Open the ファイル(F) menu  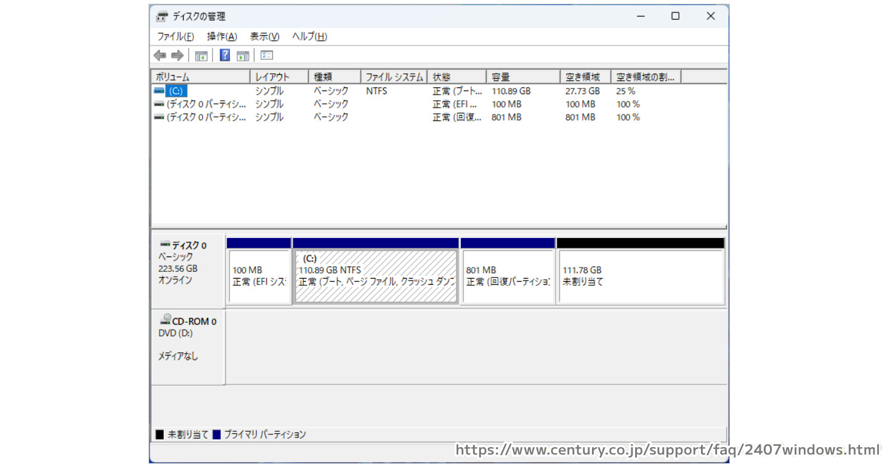click(x=176, y=36)
